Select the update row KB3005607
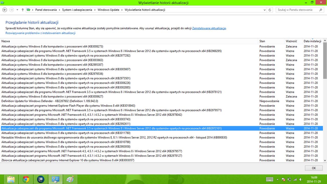Screen dimensions: 327x184 coord(162,69)
